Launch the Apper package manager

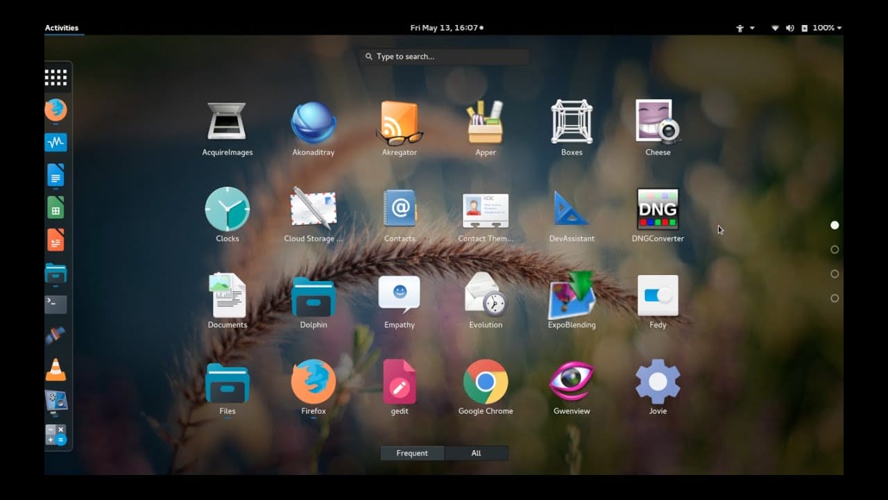[x=486, y=122]
